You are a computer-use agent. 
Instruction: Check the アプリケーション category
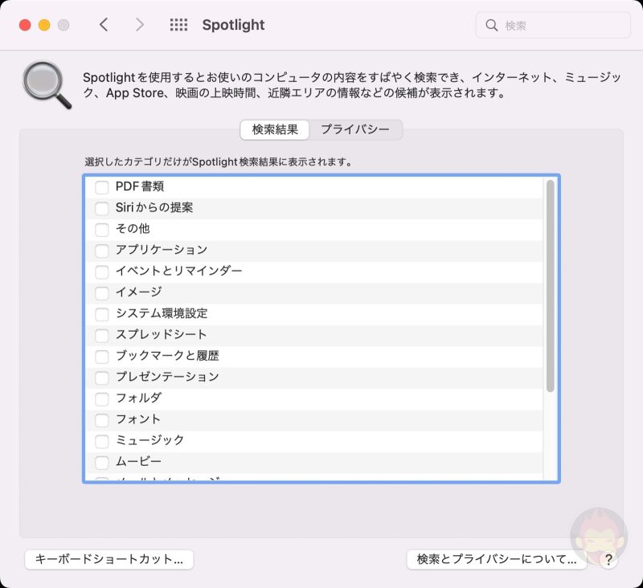point(102,250)
